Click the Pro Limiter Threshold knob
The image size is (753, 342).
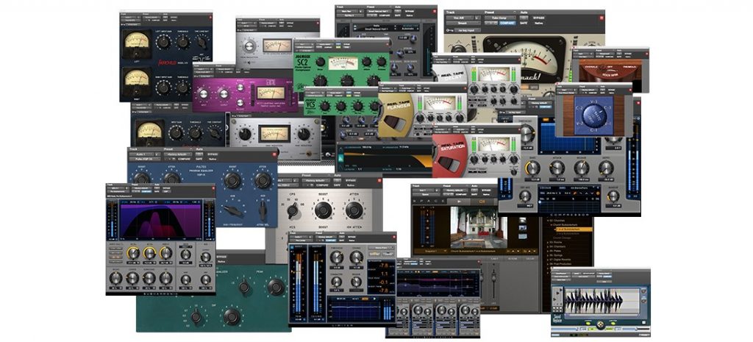pos(336,257)
